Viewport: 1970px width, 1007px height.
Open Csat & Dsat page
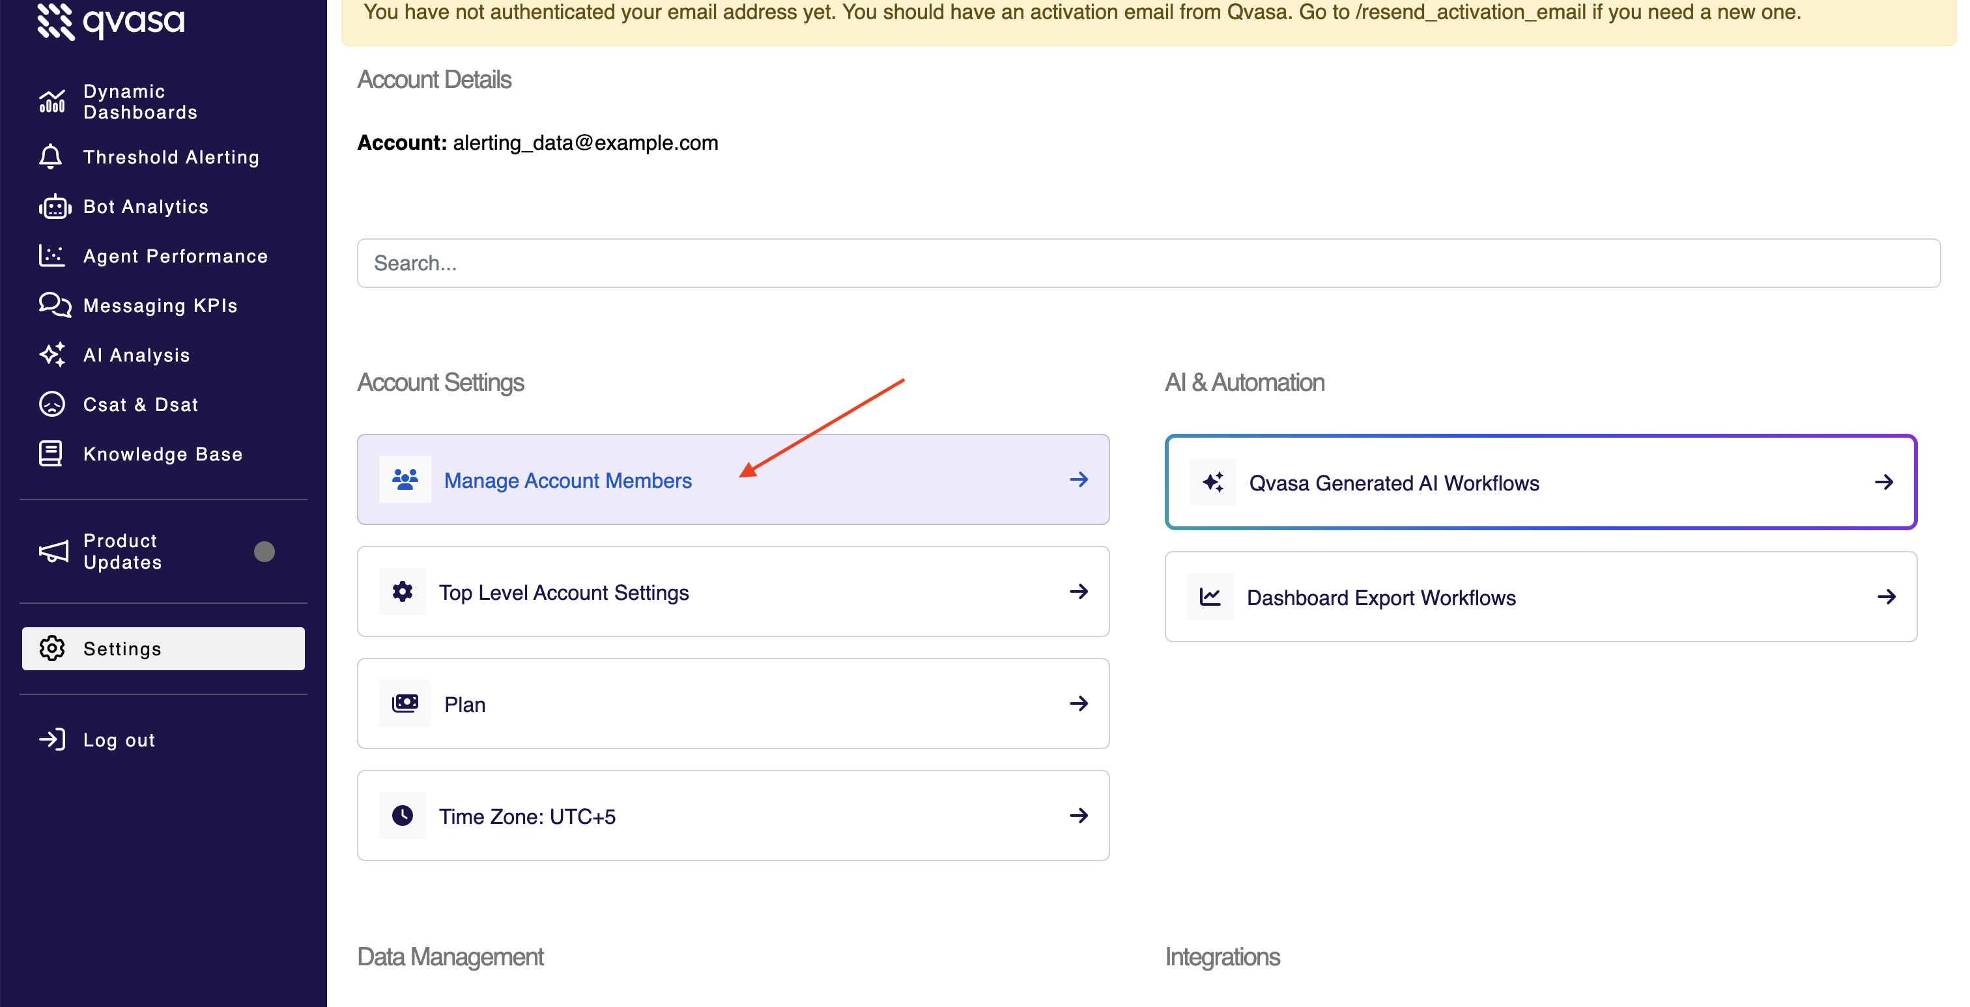[x=164, y=404]
